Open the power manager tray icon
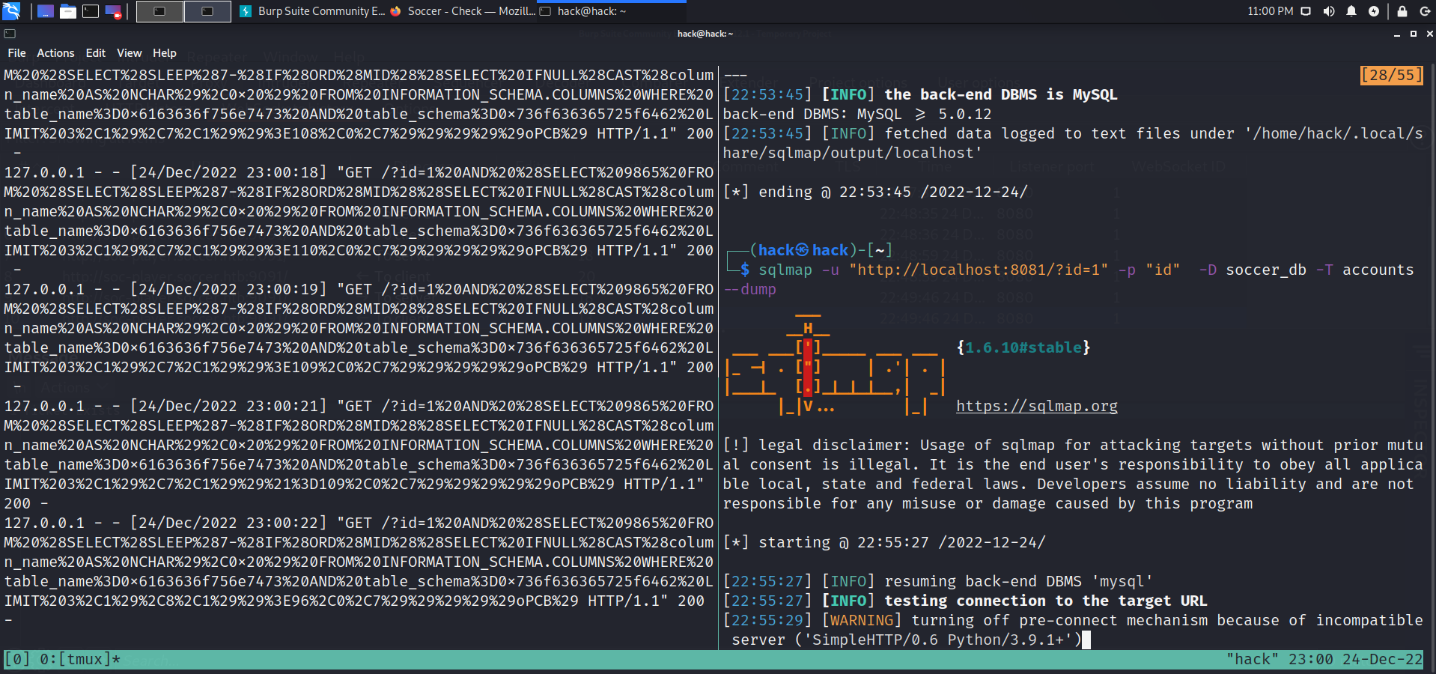This screenshot has height=674, width=1436. click(x=1374, y=11)
